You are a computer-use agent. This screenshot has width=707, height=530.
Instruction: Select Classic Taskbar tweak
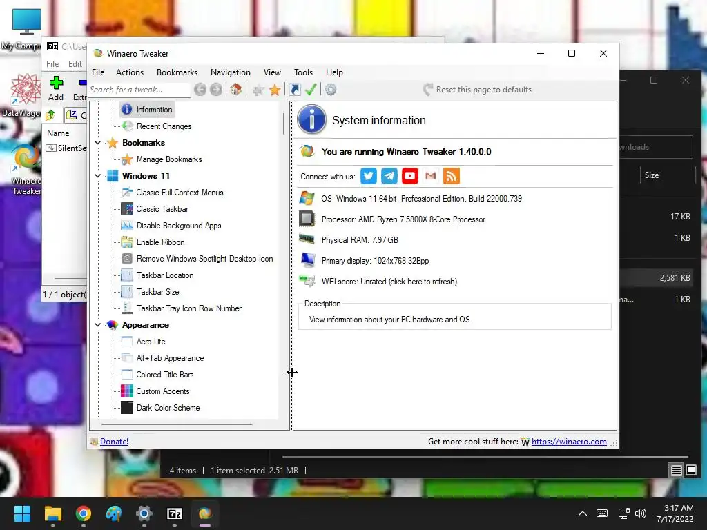click(x=162, y=209)
